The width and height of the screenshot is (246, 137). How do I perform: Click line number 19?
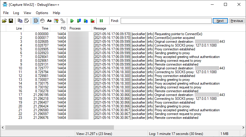coord(20,102)
